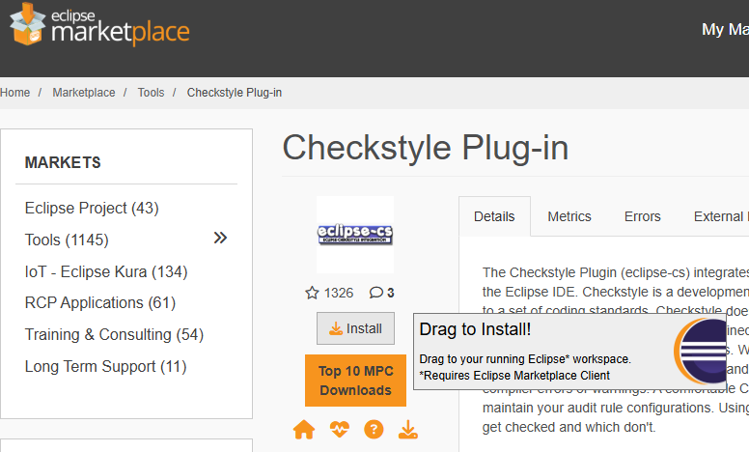Click the 1326 favorites count
Screen dimensions: 749x452
click(x=339, y=293)
